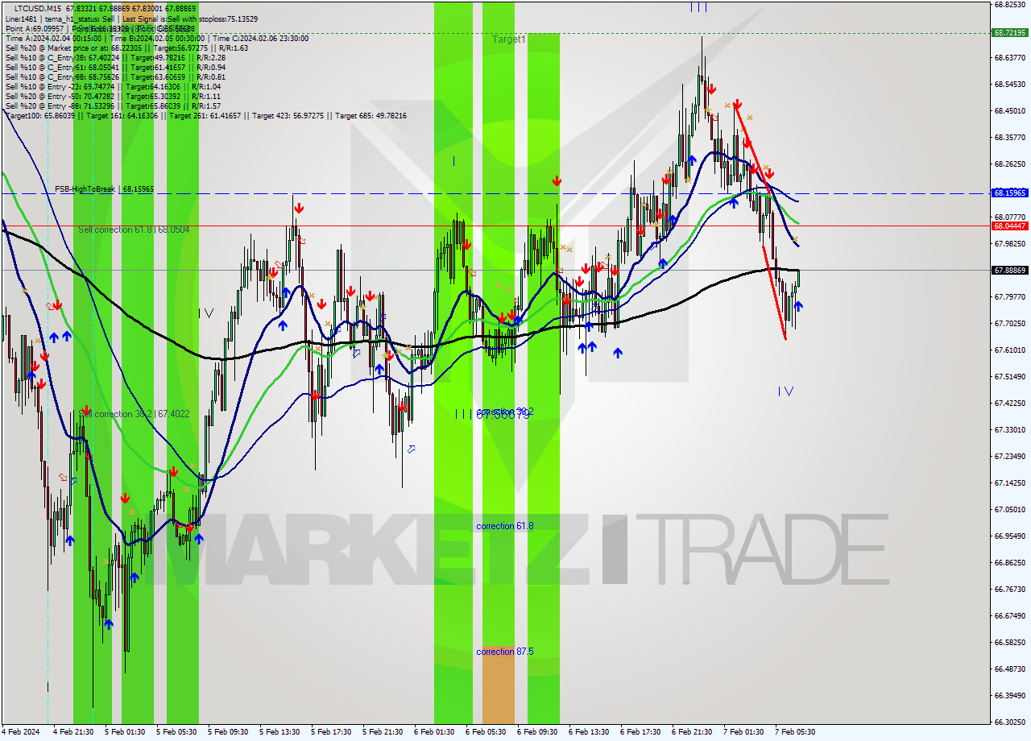Screen dimensions: 1031x741
Task: Select the 'Sell %10 @ Entry -23: 69.74774' line
Action: point(113,86)
